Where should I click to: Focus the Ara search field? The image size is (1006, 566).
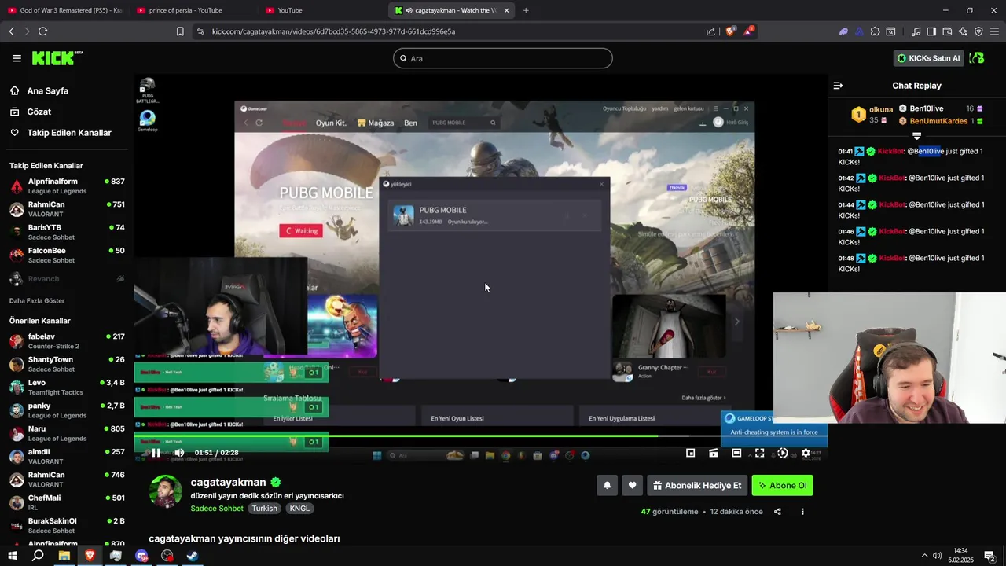coord(503,58)
